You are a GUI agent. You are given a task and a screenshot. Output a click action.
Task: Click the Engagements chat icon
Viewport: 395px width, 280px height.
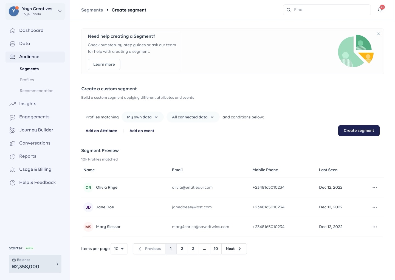coord(13,117)
